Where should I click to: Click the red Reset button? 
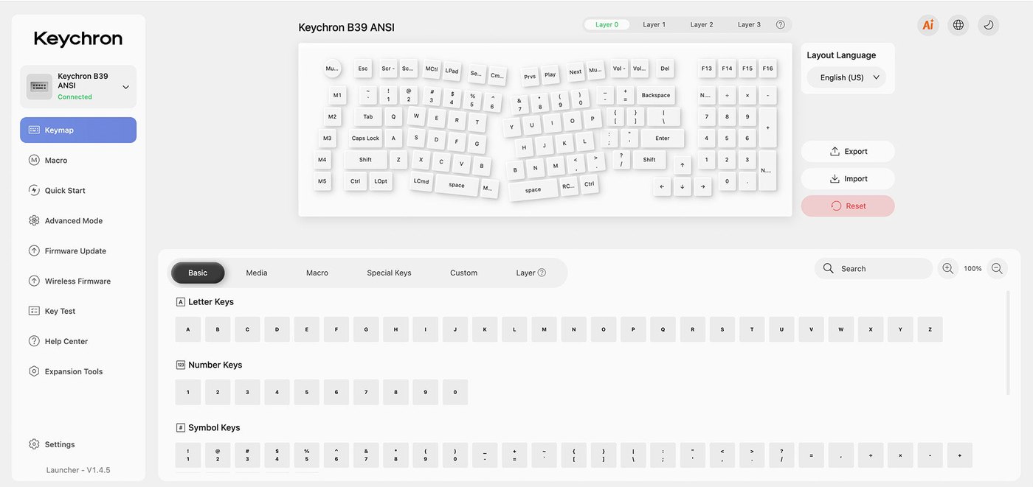coord(848,206)
